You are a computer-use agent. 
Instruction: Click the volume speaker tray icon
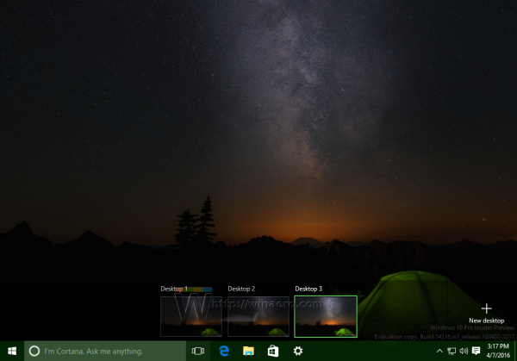pyautogui.click(x=464, y=352)
